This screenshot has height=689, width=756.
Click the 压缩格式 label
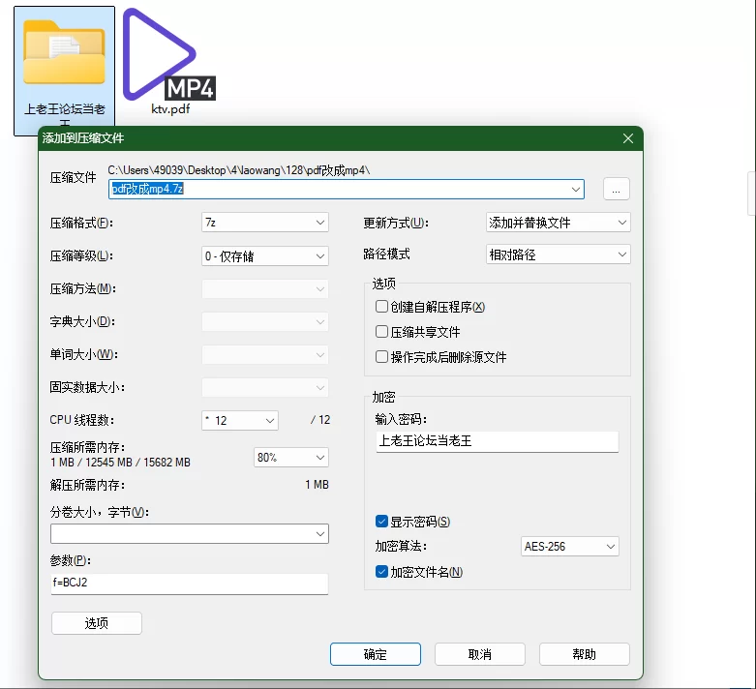click(81, 223)
